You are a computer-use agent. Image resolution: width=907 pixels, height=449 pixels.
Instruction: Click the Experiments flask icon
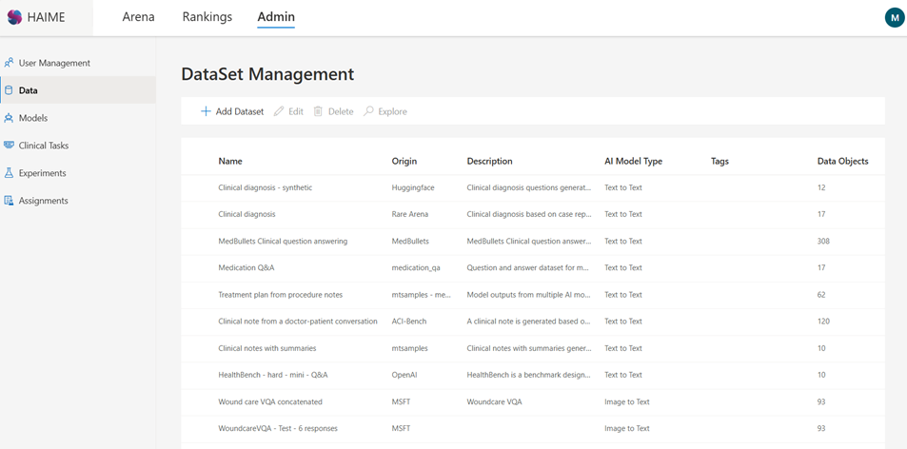point(10,173)
